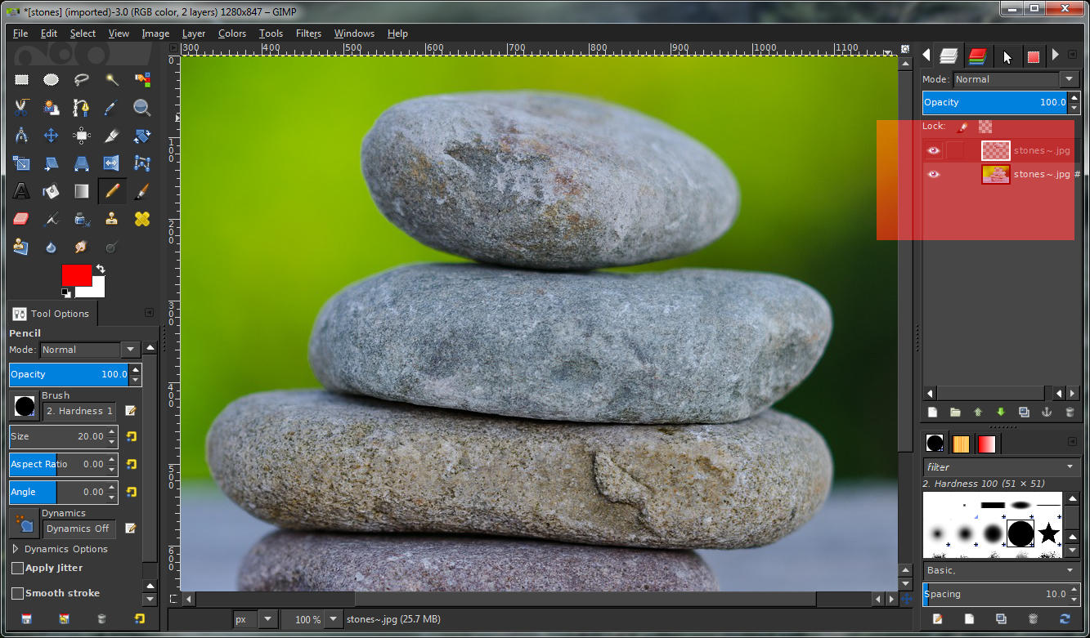Screen dimensions: 1090x638
Task: Pick the Measure compass tool
Action: point(21,136)
